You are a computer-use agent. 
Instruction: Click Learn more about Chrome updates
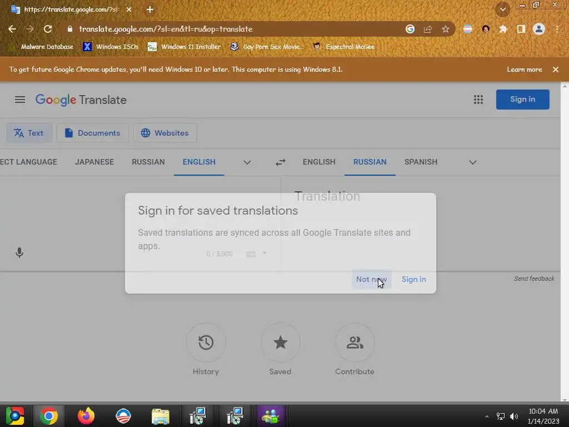(x=525, y=69)
